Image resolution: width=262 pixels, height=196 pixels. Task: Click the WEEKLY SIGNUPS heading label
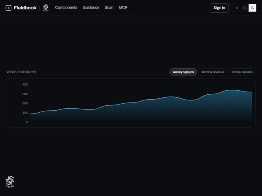pos(21,72)
